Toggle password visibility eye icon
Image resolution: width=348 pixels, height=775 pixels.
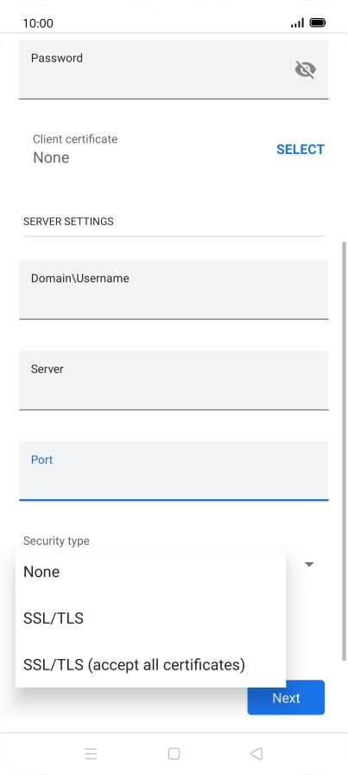305,70
